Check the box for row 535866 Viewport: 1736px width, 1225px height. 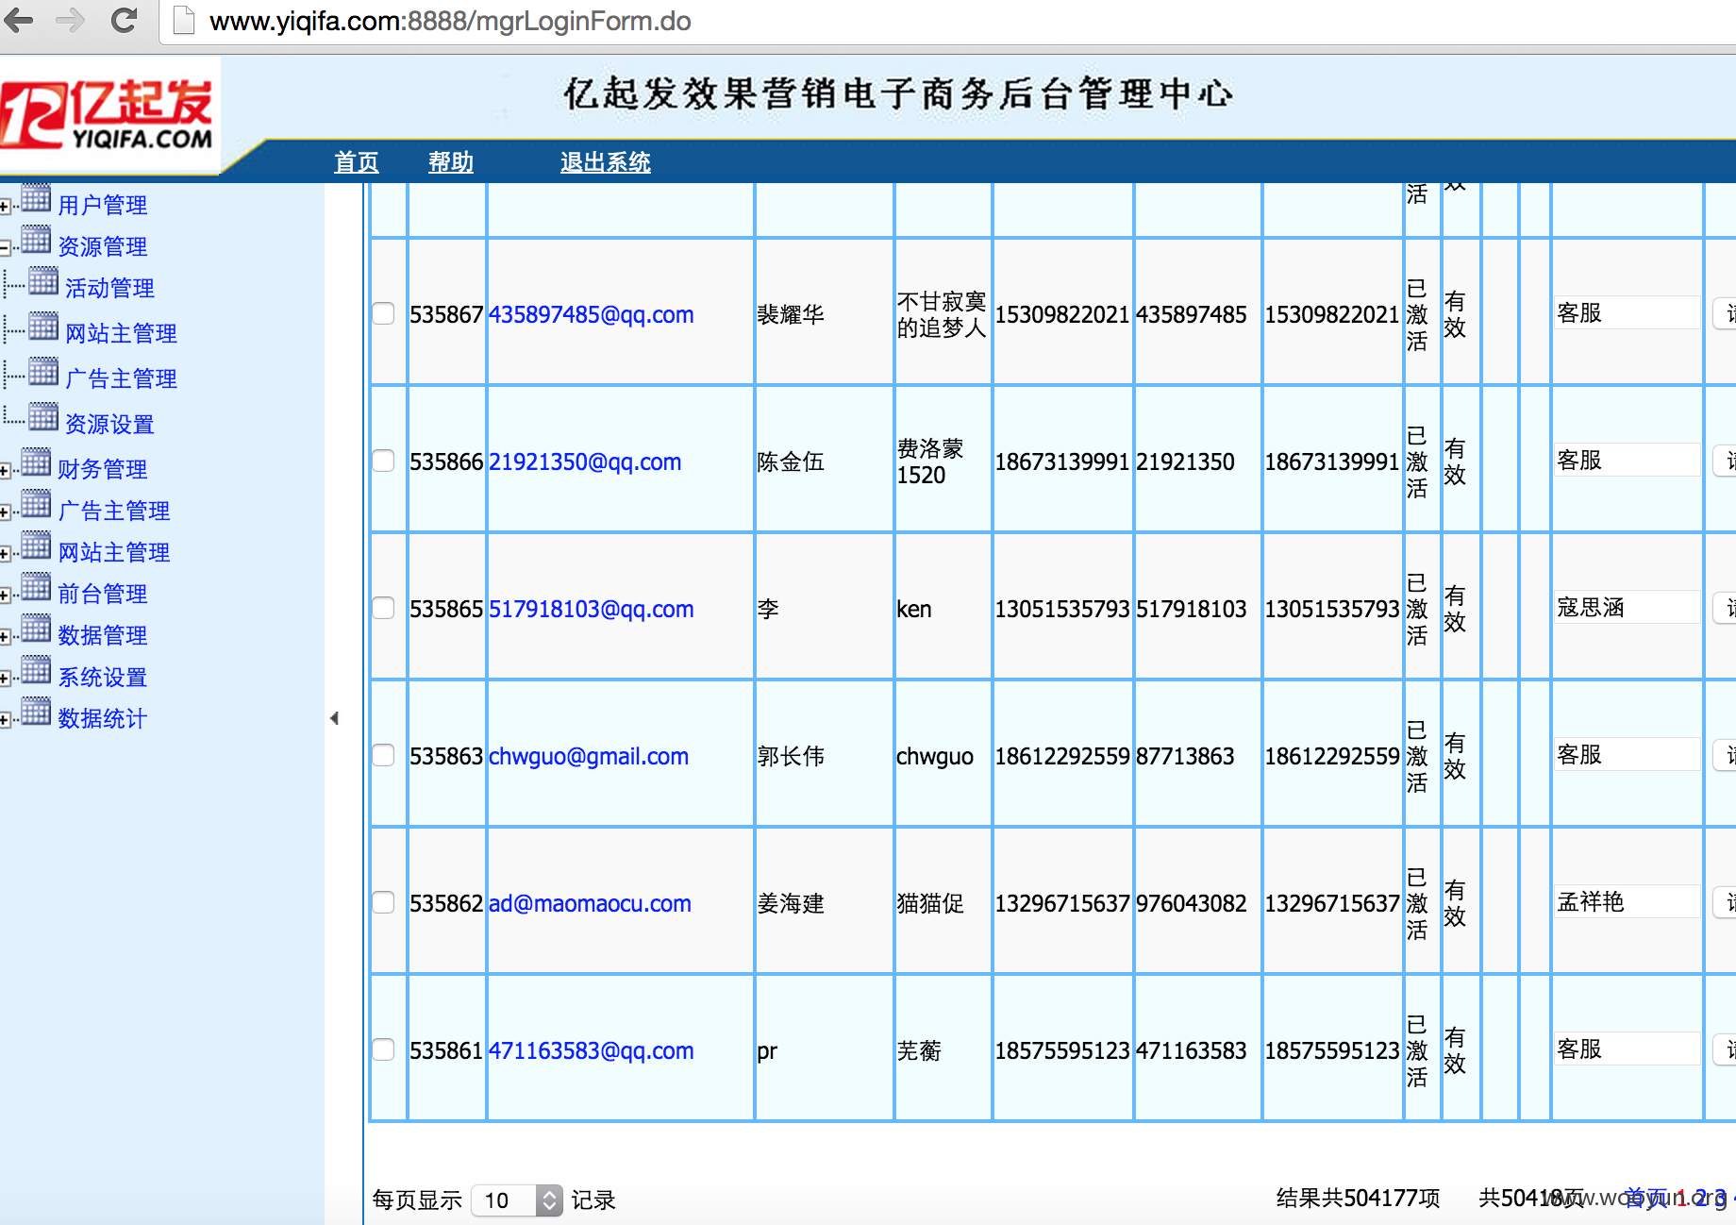(383, 461)
